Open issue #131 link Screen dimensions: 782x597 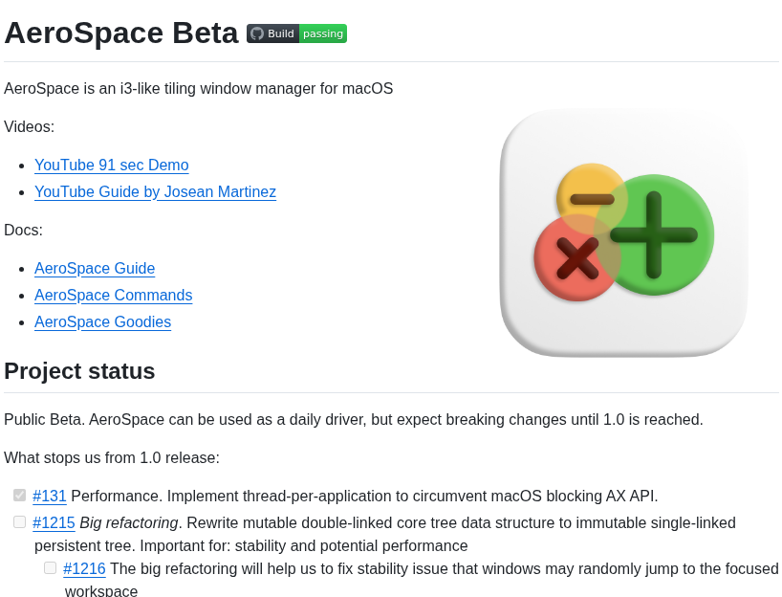tap(50, 496)
